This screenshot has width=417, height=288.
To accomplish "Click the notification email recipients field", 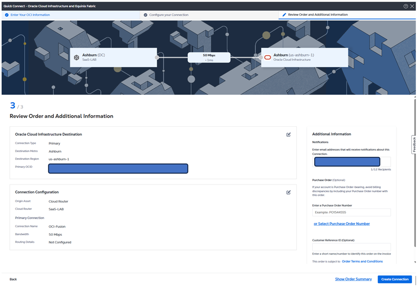I will click(x=351, y=162).
